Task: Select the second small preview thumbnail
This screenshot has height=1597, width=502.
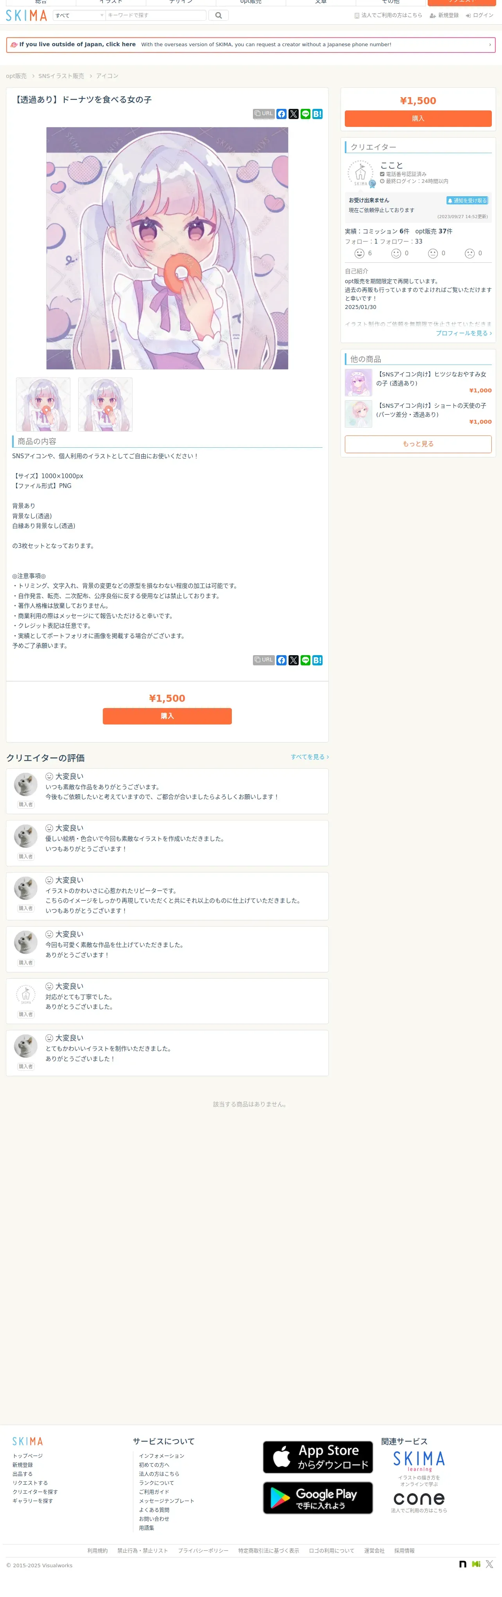Action: click(105, 404)
